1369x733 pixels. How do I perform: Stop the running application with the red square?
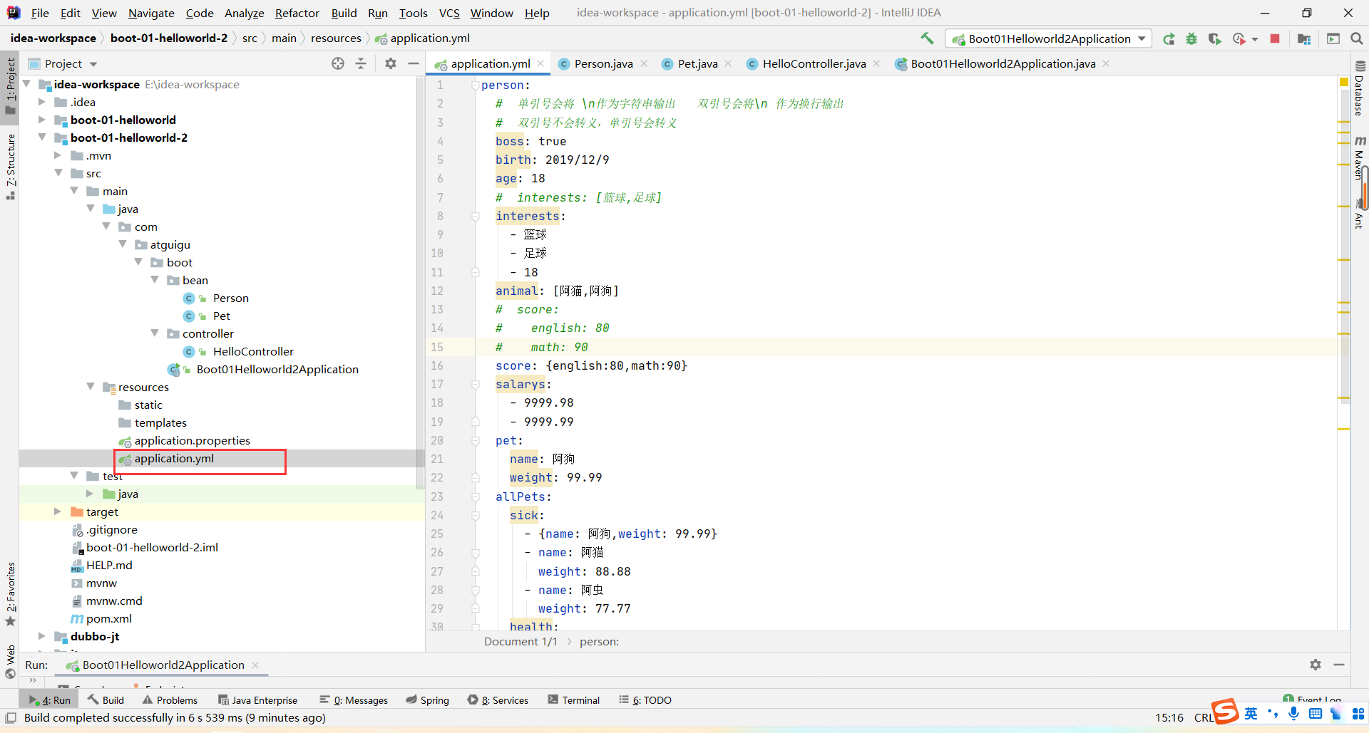click(1275, 39)
